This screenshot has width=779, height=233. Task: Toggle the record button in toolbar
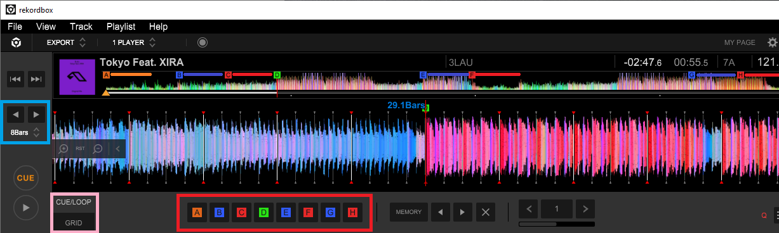point(203,43)
